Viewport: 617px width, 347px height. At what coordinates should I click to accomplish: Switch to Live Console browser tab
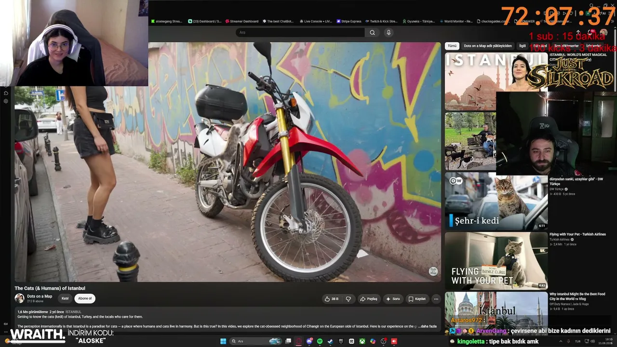tap(316, 21)
